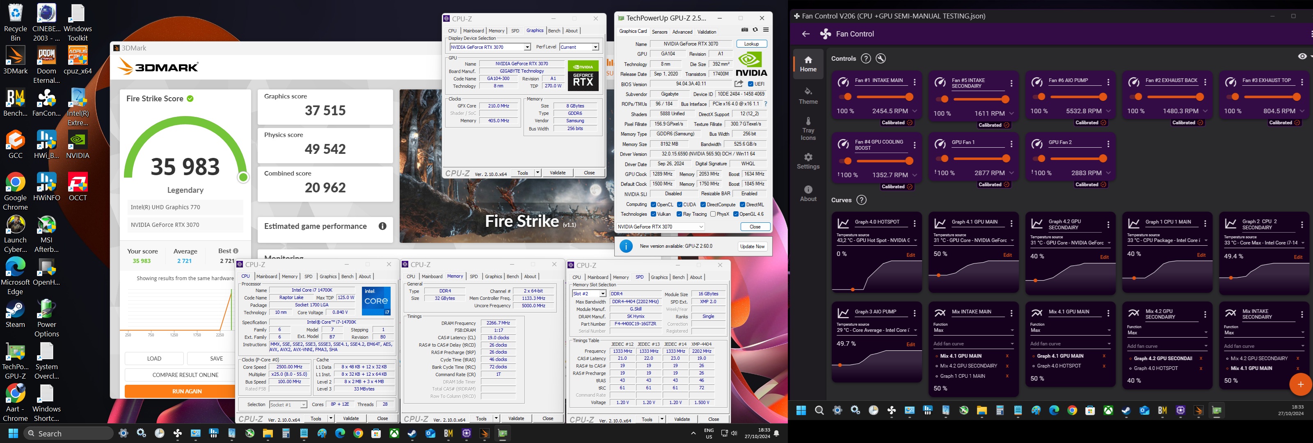Open Display Device Selection dropdown in CPU-Z

tap(490, 47)
